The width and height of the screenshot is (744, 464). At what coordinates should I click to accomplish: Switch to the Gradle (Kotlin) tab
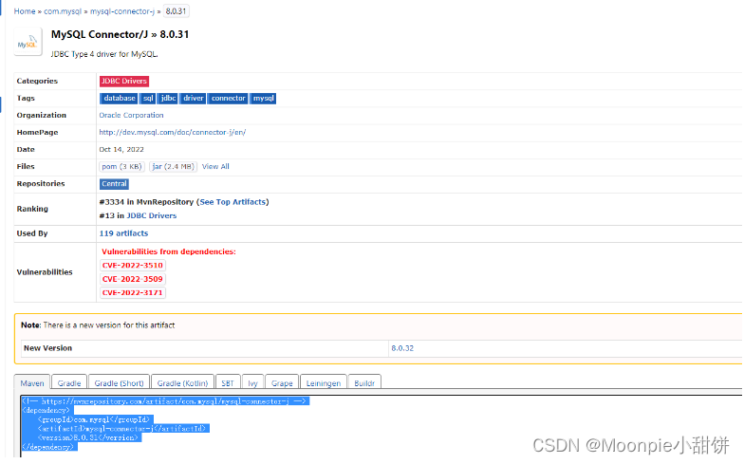tap(182, 383)
